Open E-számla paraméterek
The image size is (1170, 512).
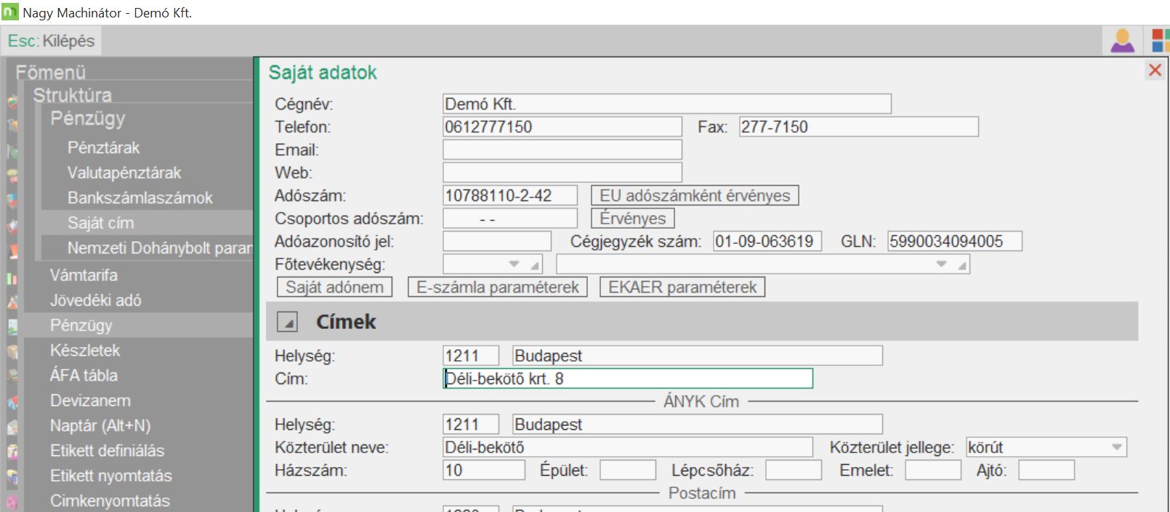pyautogui.click(x=498, y=288)
